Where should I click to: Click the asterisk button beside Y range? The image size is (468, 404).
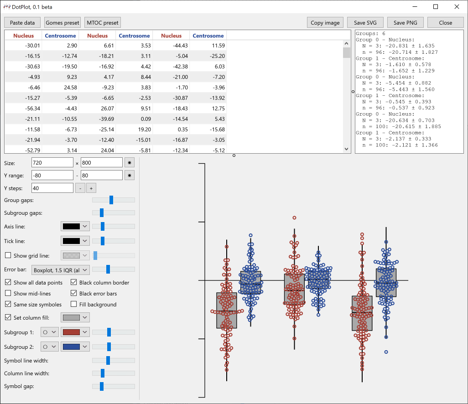coord(130,176)
